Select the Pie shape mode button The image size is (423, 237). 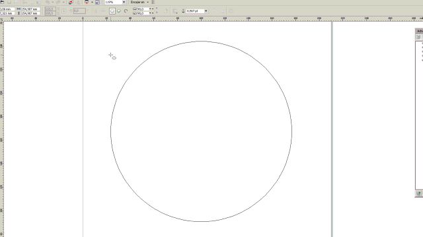(x=119, y=11)
